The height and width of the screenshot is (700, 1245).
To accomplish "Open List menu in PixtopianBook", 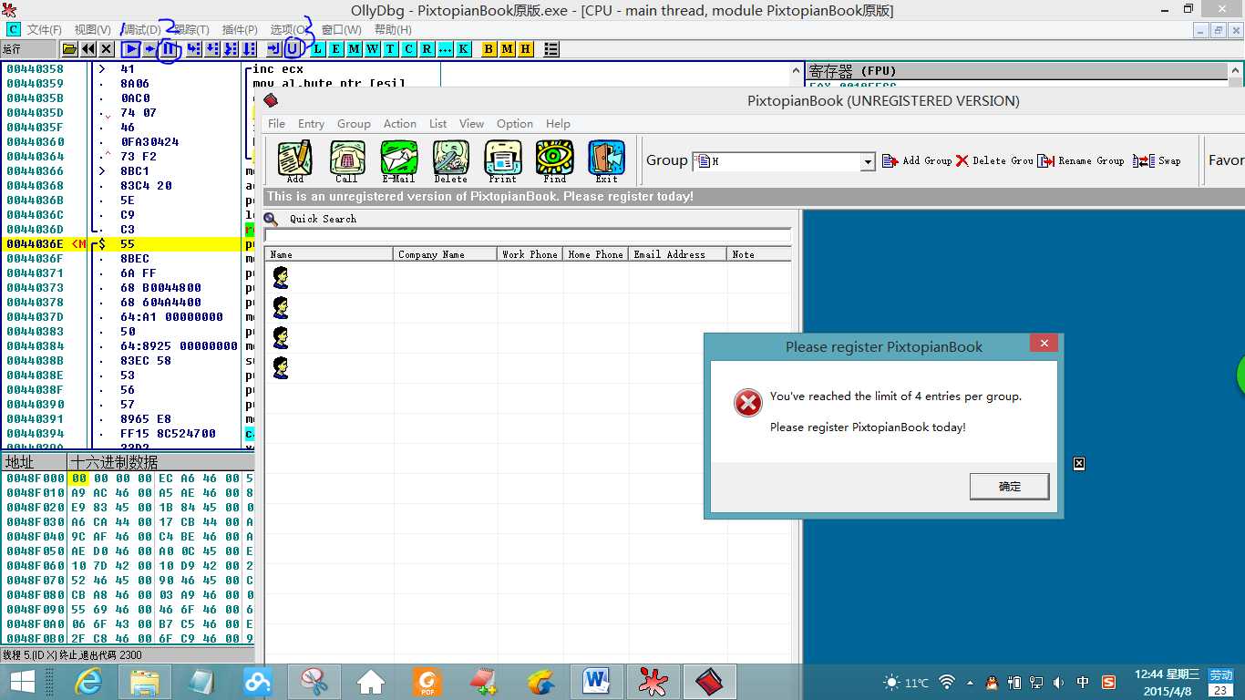I will click(438, 124).
